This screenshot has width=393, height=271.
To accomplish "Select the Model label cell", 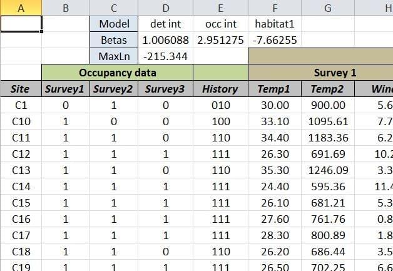I will click(x=114, y=24).
